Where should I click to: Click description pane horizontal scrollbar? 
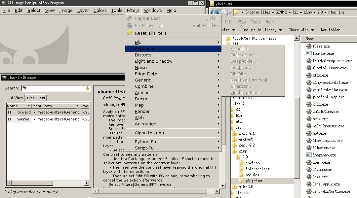click(x=157, y=191)
